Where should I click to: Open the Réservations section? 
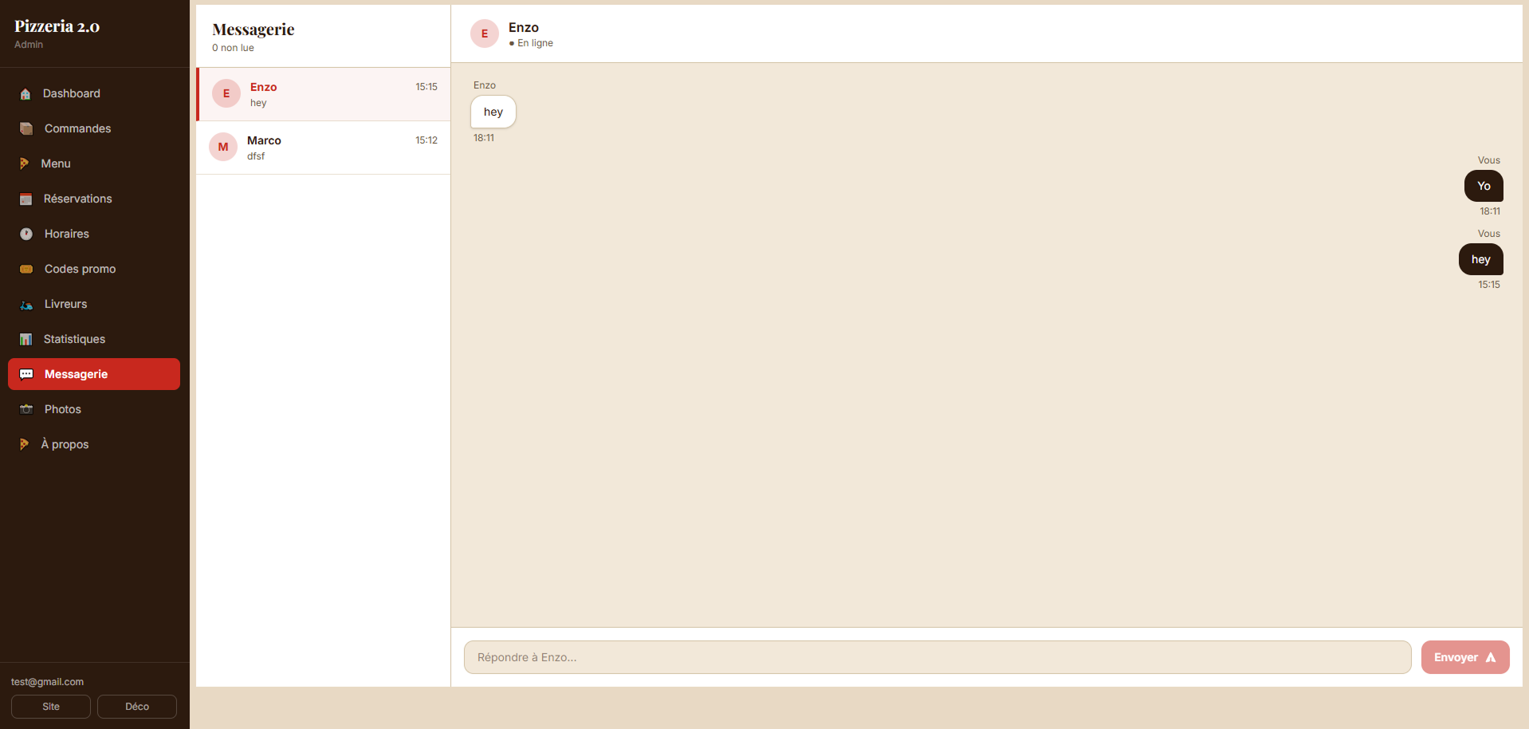[x=94, y=199]
